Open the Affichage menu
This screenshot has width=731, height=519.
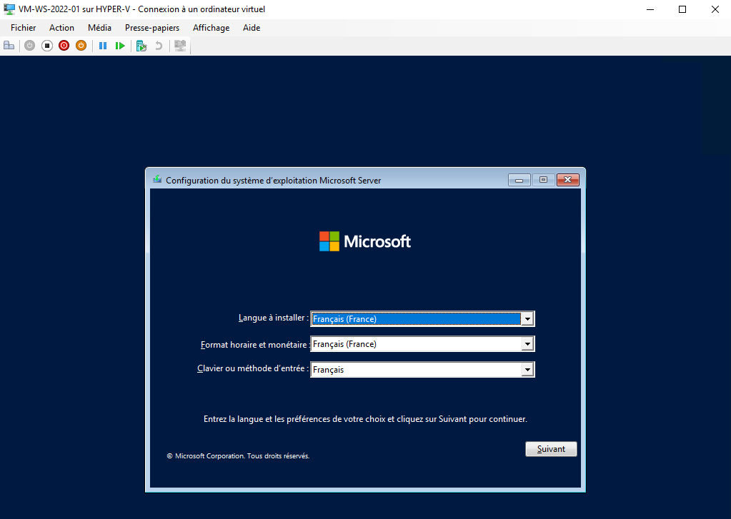(x=211, y=28)
